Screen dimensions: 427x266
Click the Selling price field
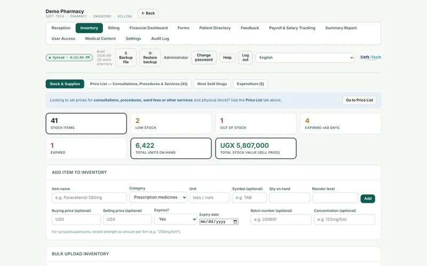pyautogui.click(x=128, y=219)
